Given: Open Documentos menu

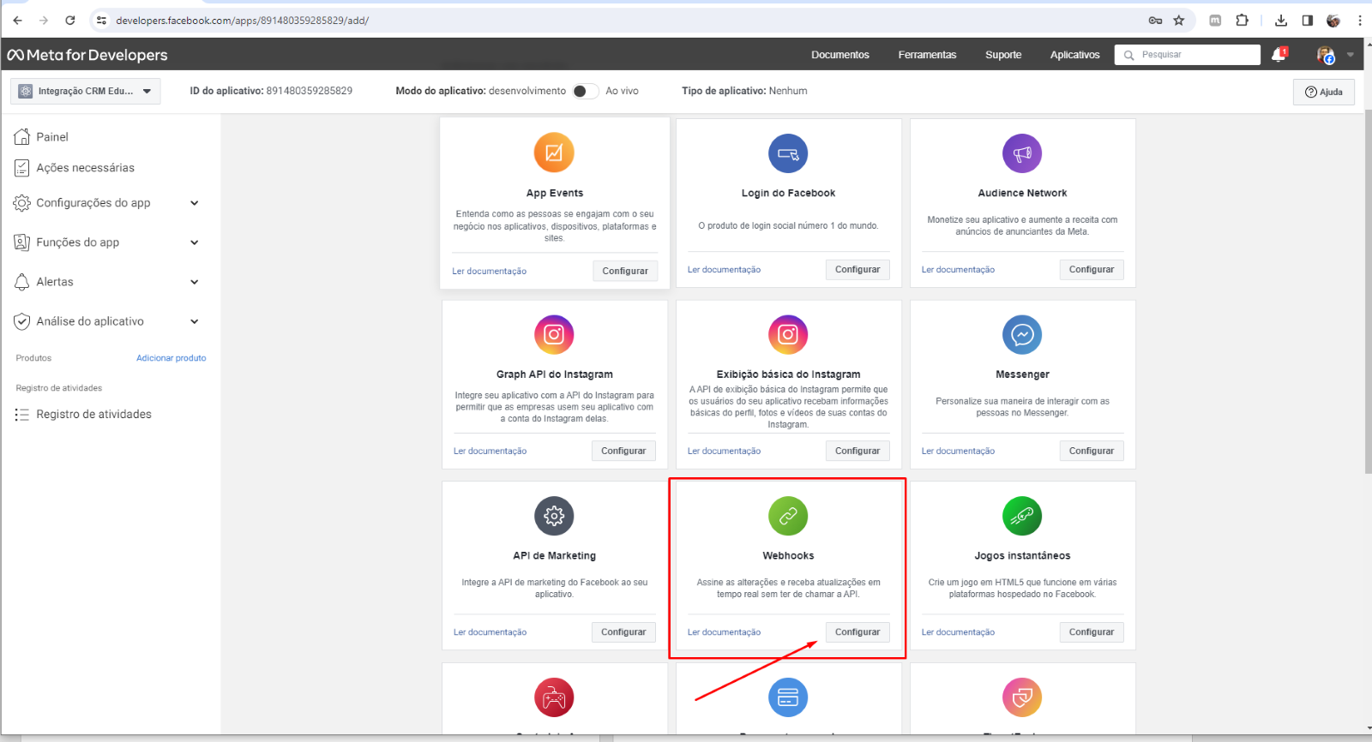Looking at the screenshot, I should tap(840, 55).
